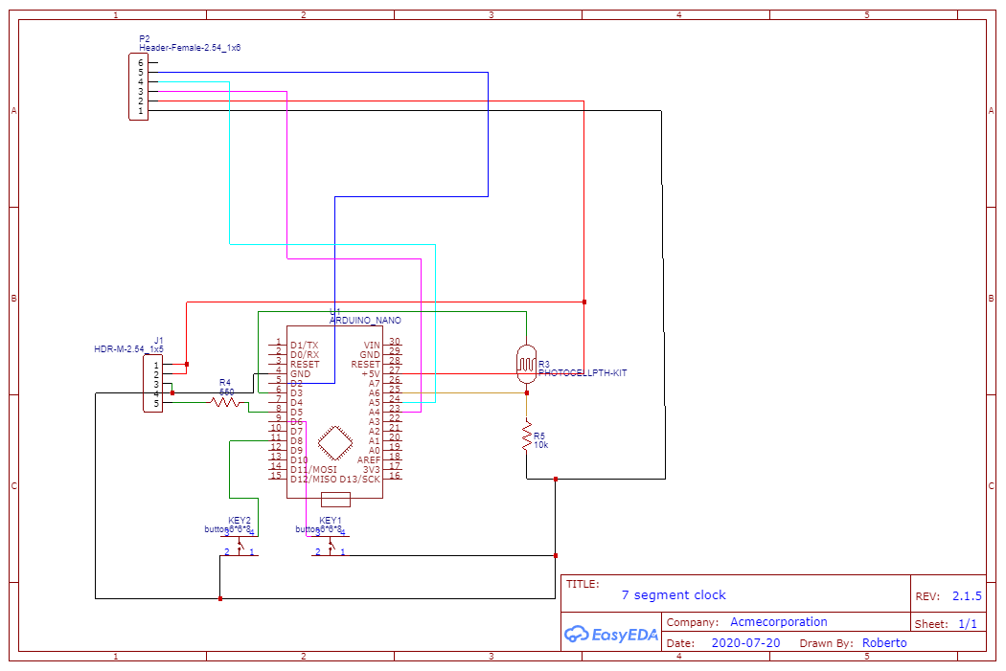Click the Acmecorporation company name
The width and height of the screenshot is (1006, 671).
778,622
